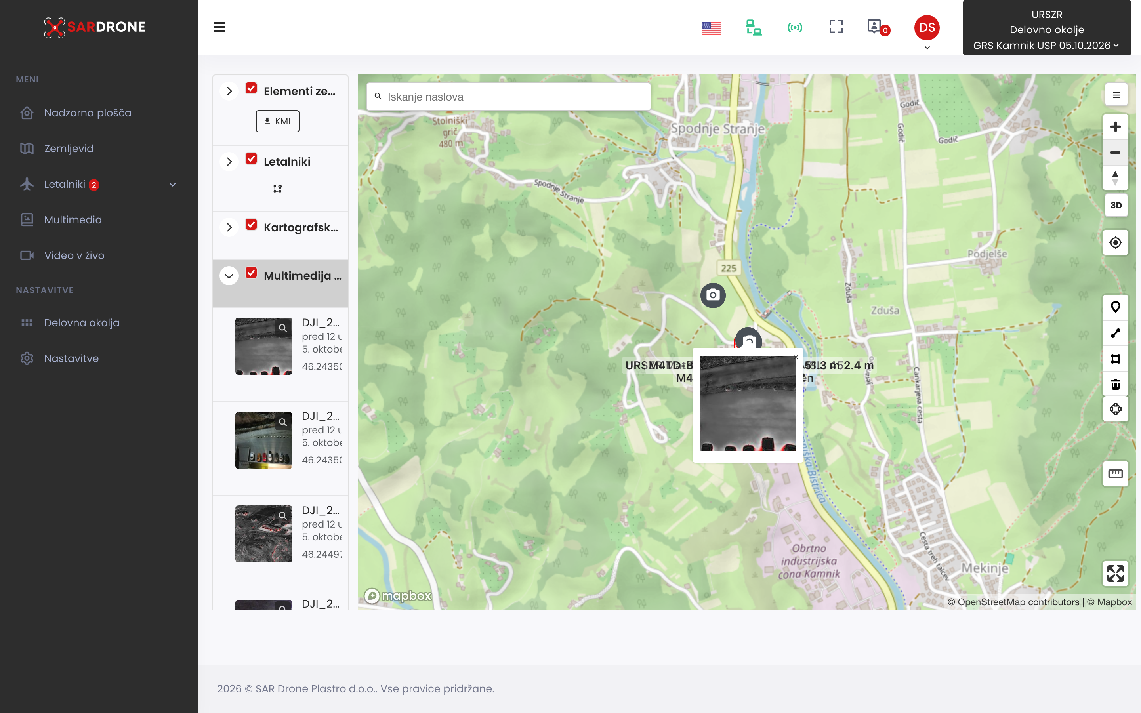Viewport: 1141px width, 713px height.
Task: Uncheck the Kartografsk... layer checkbox
Action: coord(251,225)
